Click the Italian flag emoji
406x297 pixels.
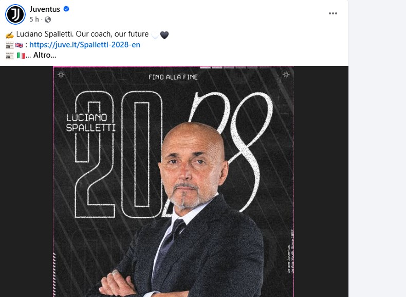21,55
